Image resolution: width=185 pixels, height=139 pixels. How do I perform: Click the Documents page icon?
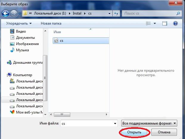coord(12,37)
